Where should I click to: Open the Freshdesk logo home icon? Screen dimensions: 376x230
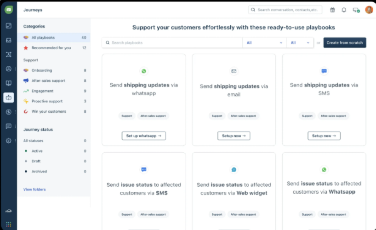click(9, 10)
